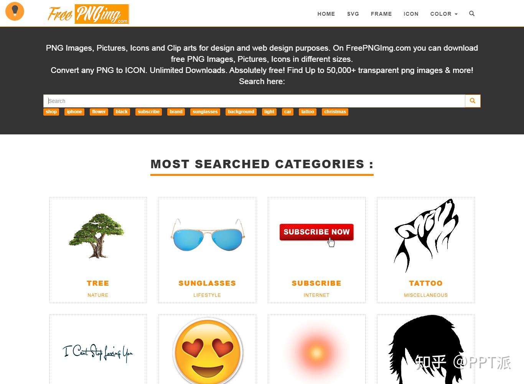Expand the COLOR dropdown menu

tap(444, 14)
